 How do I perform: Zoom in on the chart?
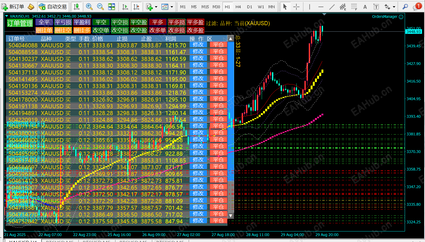(89, 6)
